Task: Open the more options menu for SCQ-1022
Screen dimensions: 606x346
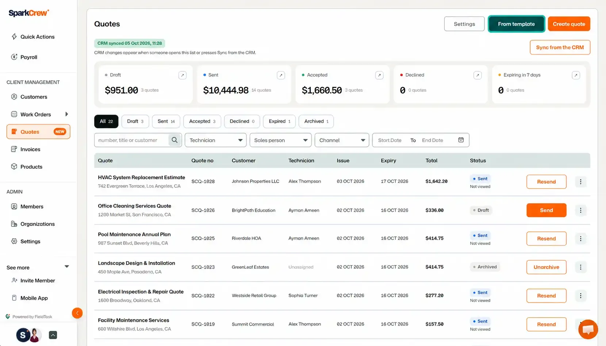Action: click(x=580, y=296)
